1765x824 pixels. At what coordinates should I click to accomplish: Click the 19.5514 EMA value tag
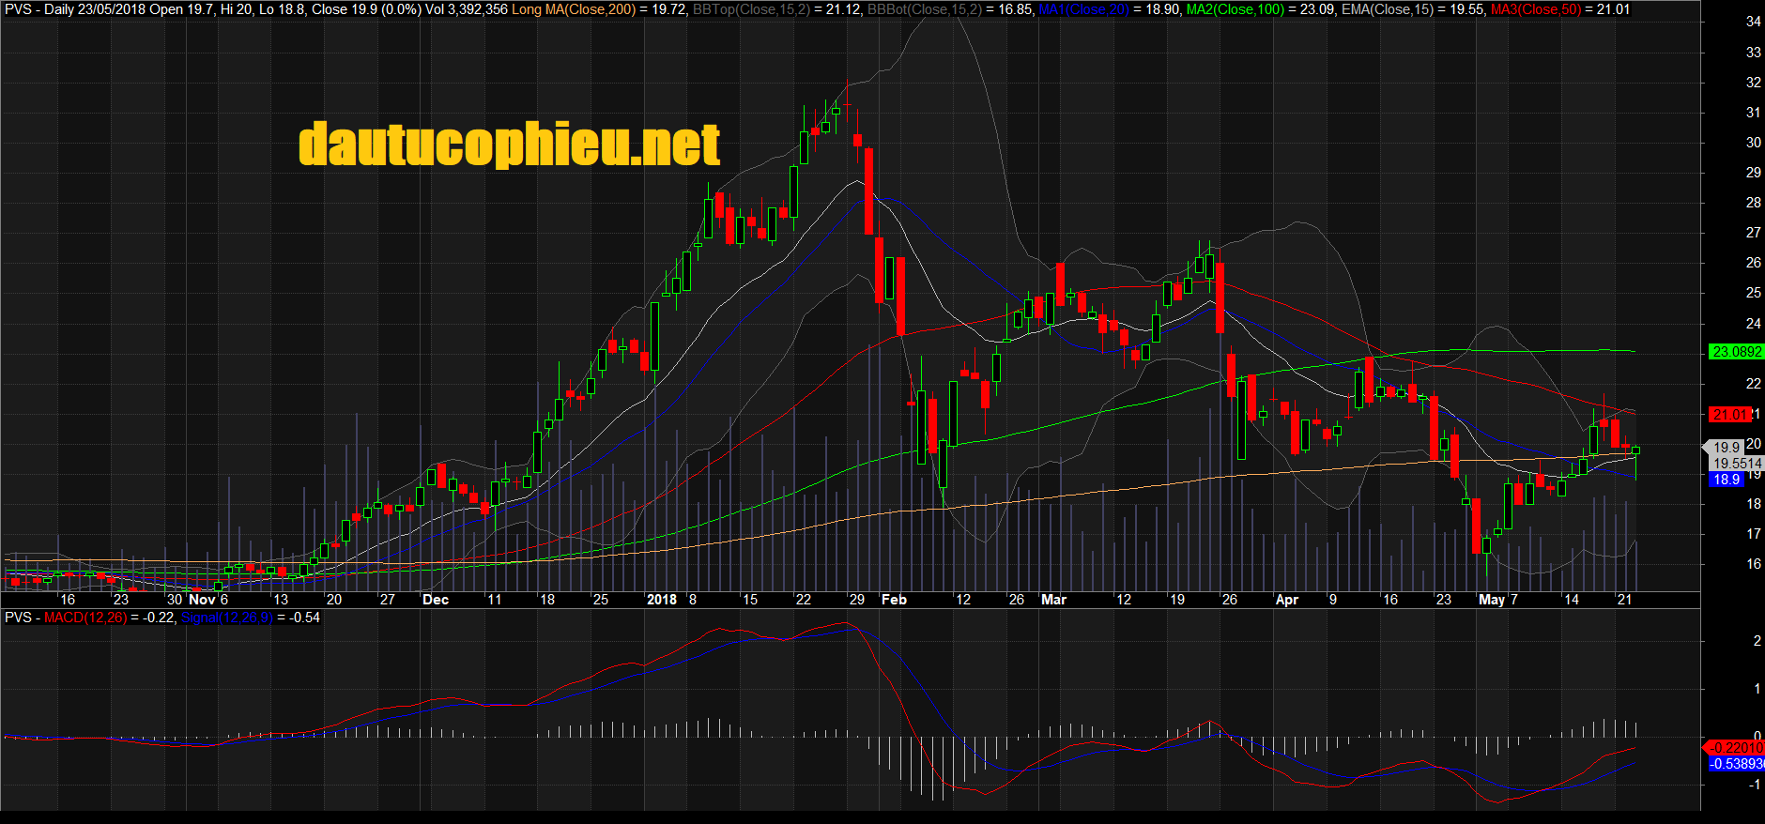tap(1736, 464)
